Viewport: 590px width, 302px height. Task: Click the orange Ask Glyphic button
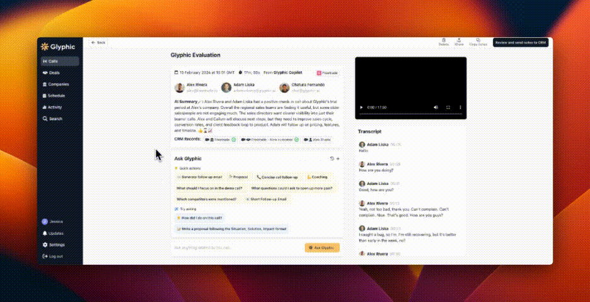coord(322,247)
